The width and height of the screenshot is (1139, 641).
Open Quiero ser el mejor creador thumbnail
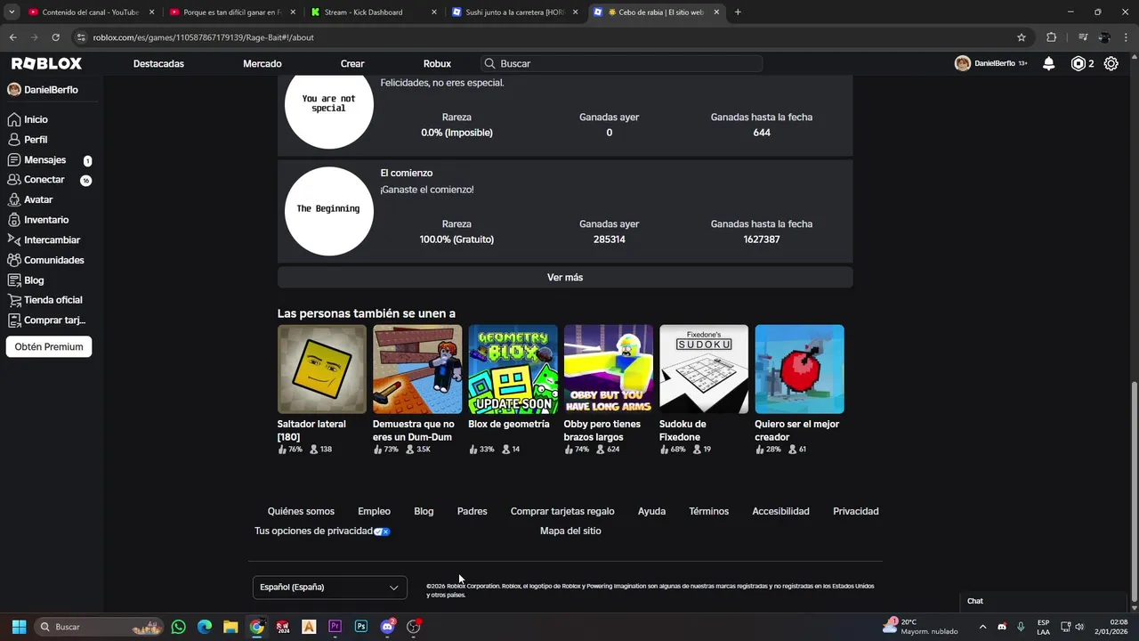click(799, 369)
